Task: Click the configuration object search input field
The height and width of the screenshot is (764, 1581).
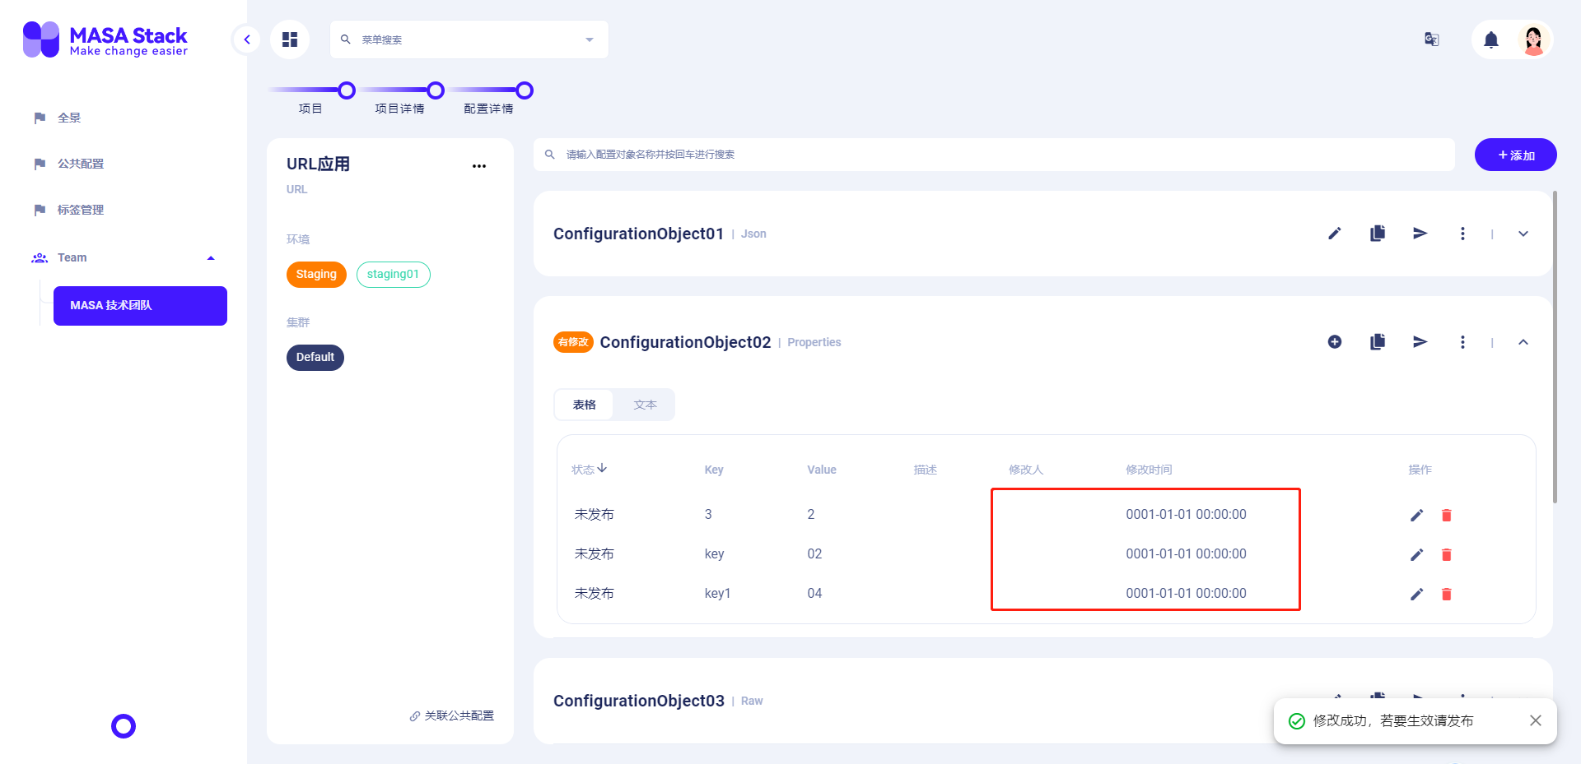Action: [x=823, y=154]
